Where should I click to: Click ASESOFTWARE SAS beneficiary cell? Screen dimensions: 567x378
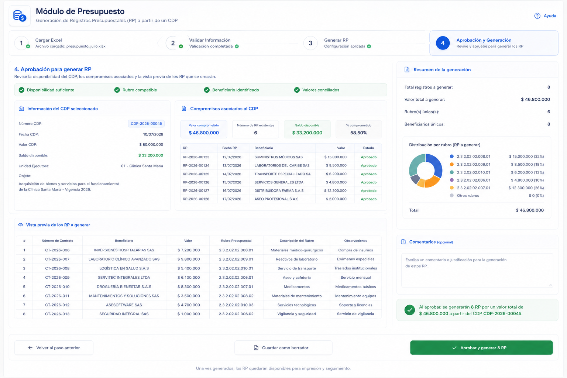tap(124, 305)
